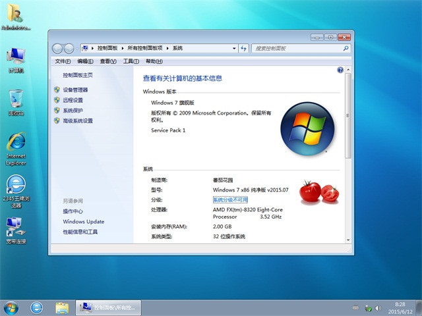
Task: Click the 高级系统设置 shield icon
Action: [x=57, y=121]
